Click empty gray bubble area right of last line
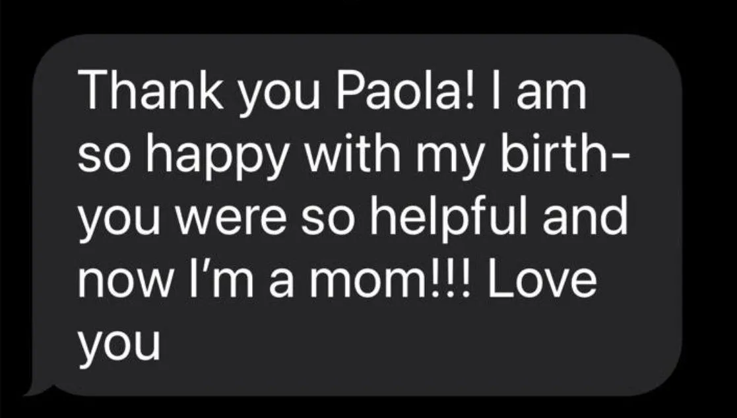 click(x=414, y=348)
